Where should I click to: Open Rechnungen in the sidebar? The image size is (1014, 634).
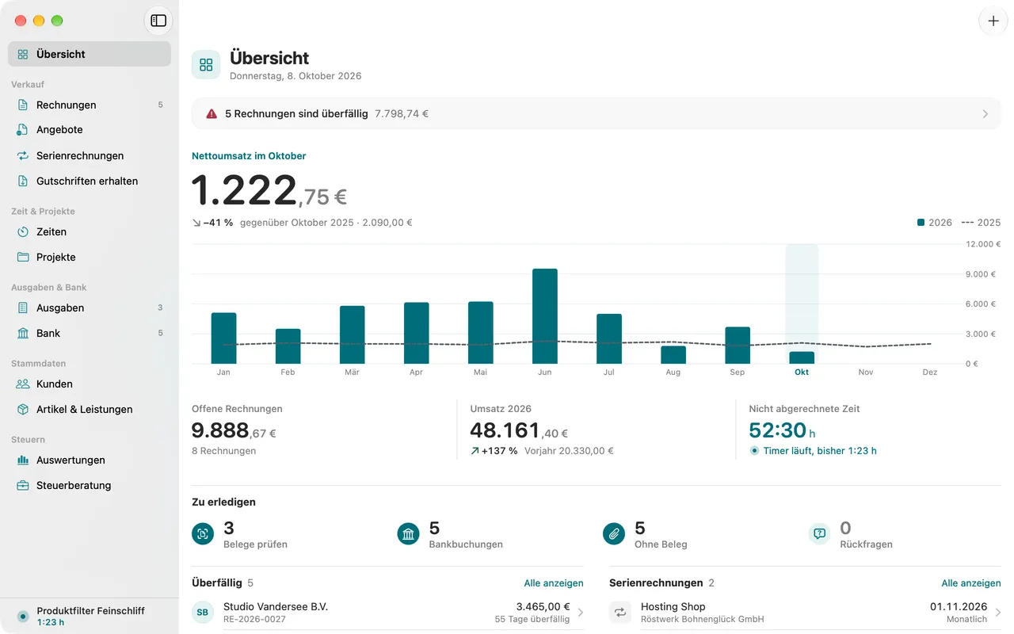pos(90,105)
